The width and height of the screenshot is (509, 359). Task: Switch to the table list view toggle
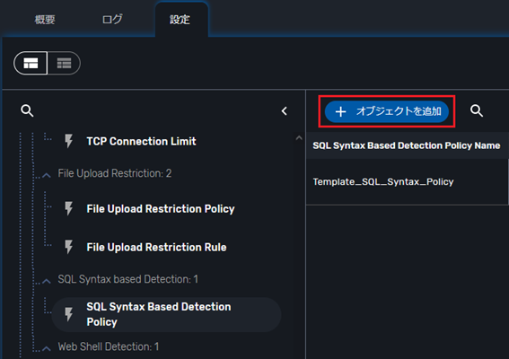click(x=64, y=63)
